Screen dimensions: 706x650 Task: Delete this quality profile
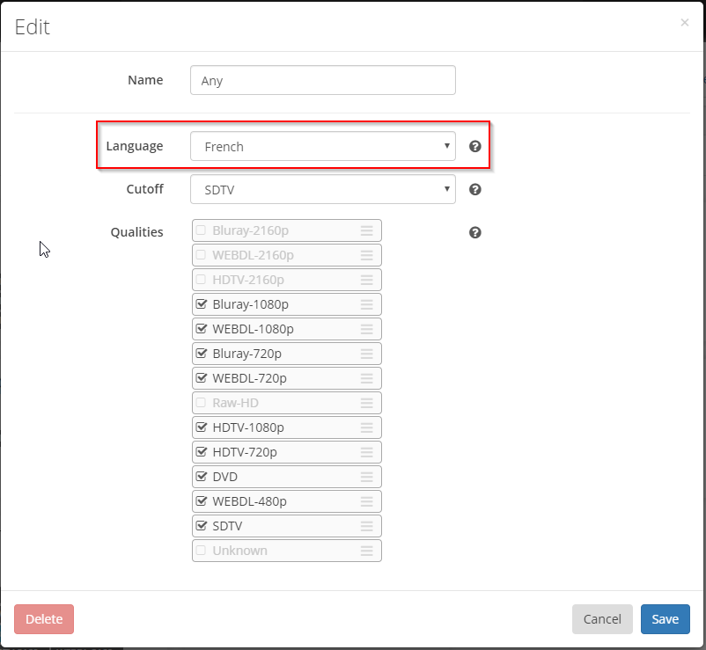click(x=44, y=619)
